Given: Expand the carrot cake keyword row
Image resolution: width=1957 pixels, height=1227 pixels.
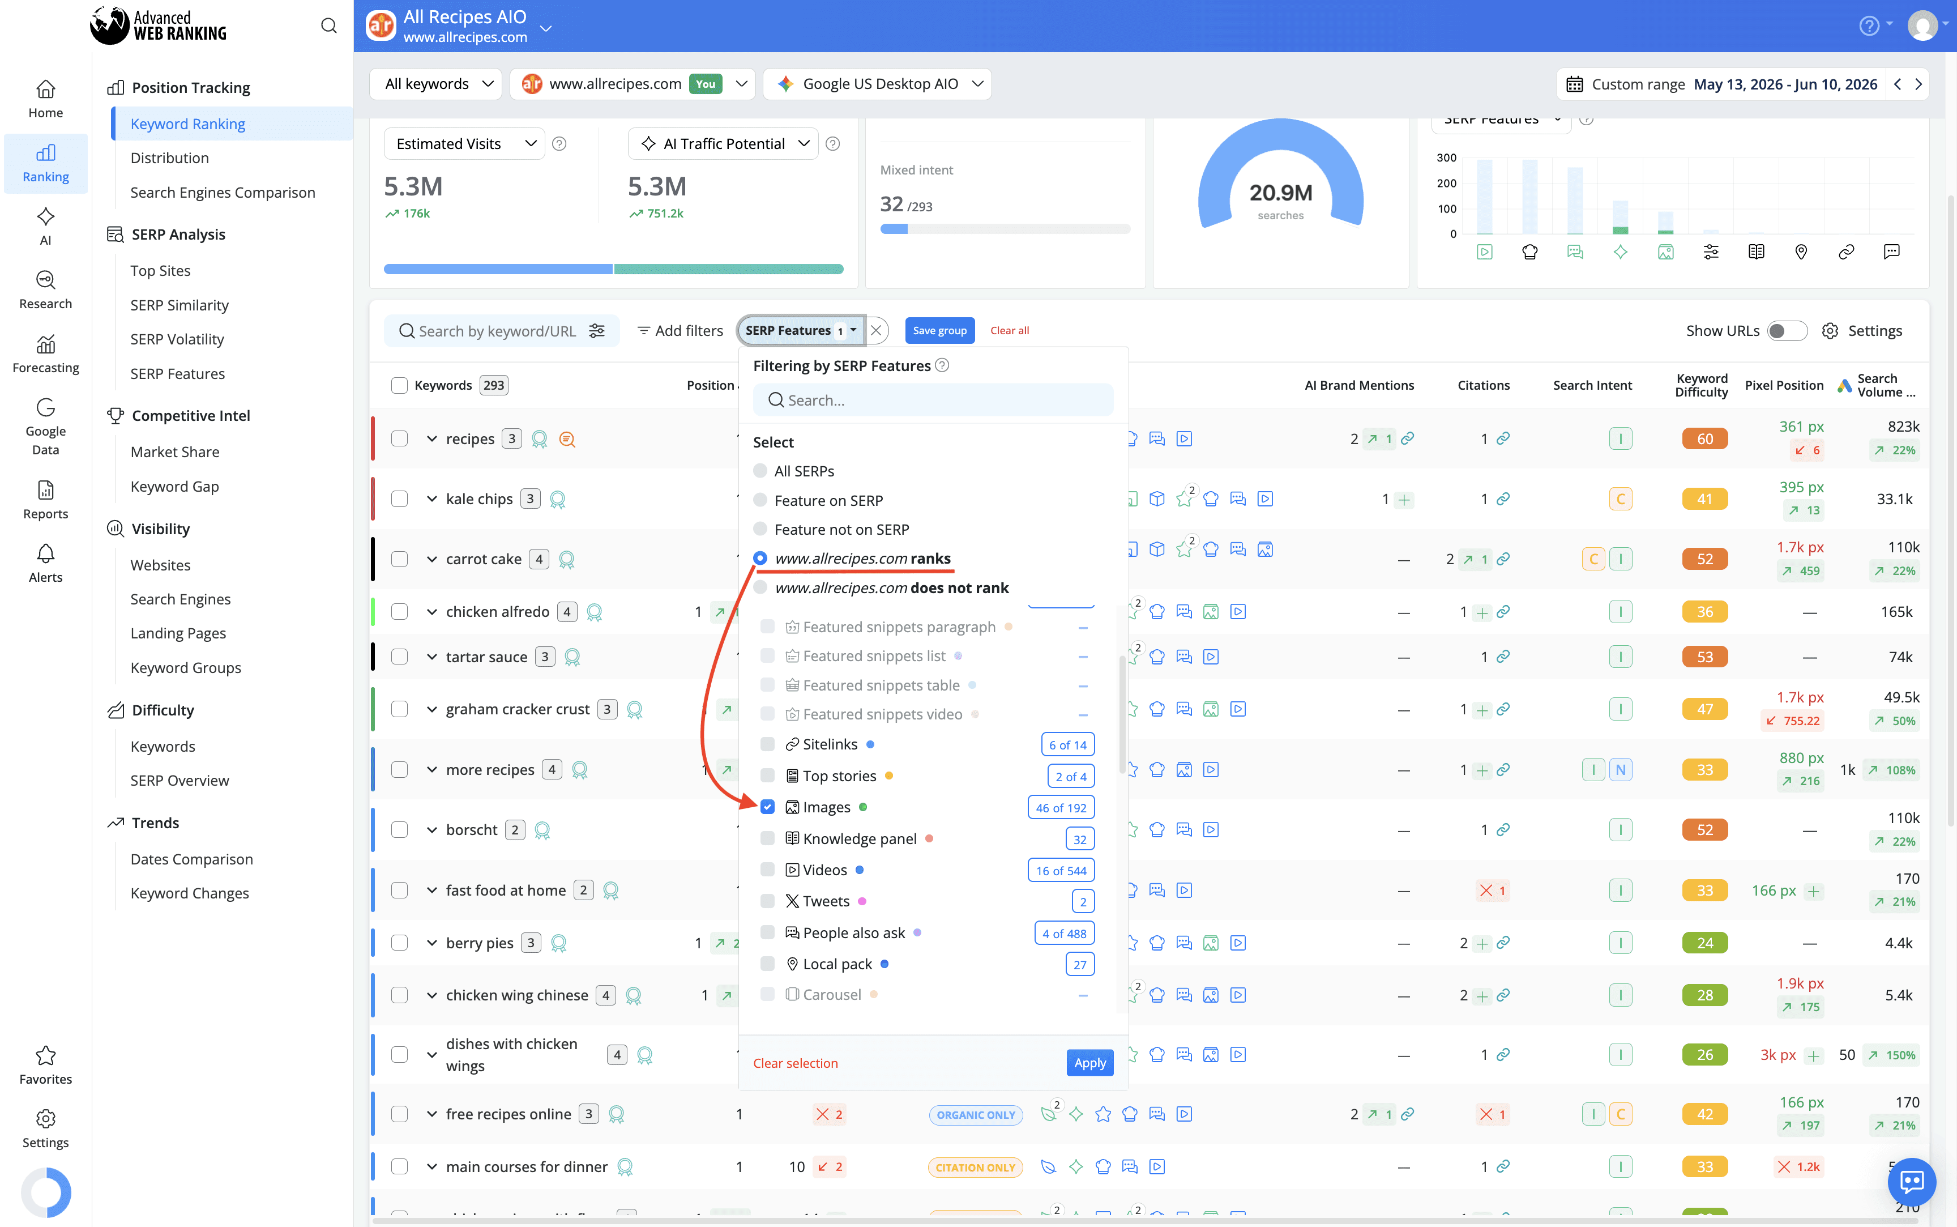Looking at the screenshot, I should click(431, 559).
